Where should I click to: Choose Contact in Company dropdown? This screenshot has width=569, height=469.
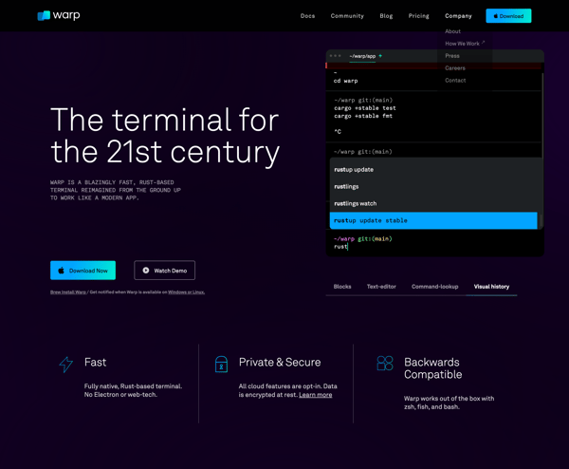(x=455, y=81)
